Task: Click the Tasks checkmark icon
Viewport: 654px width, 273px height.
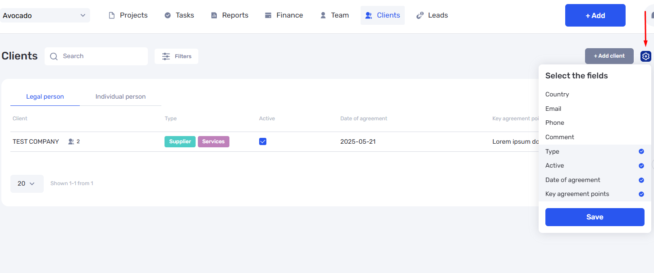Action: (x=168, y=15)
